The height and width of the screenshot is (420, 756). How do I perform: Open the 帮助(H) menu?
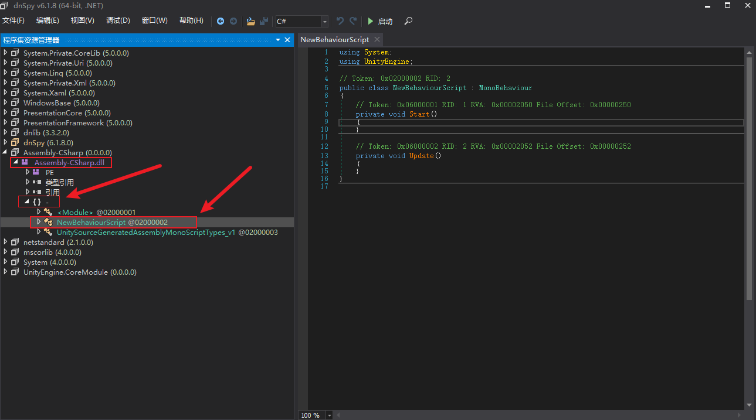[x=191, y=21]
